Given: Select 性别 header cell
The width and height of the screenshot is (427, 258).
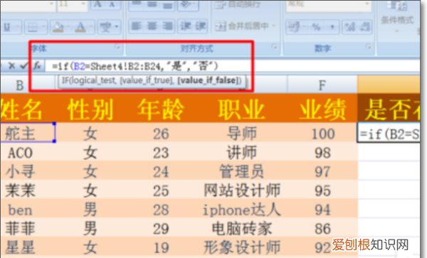Looking at the screenshot, I should [x=90, y=109].
